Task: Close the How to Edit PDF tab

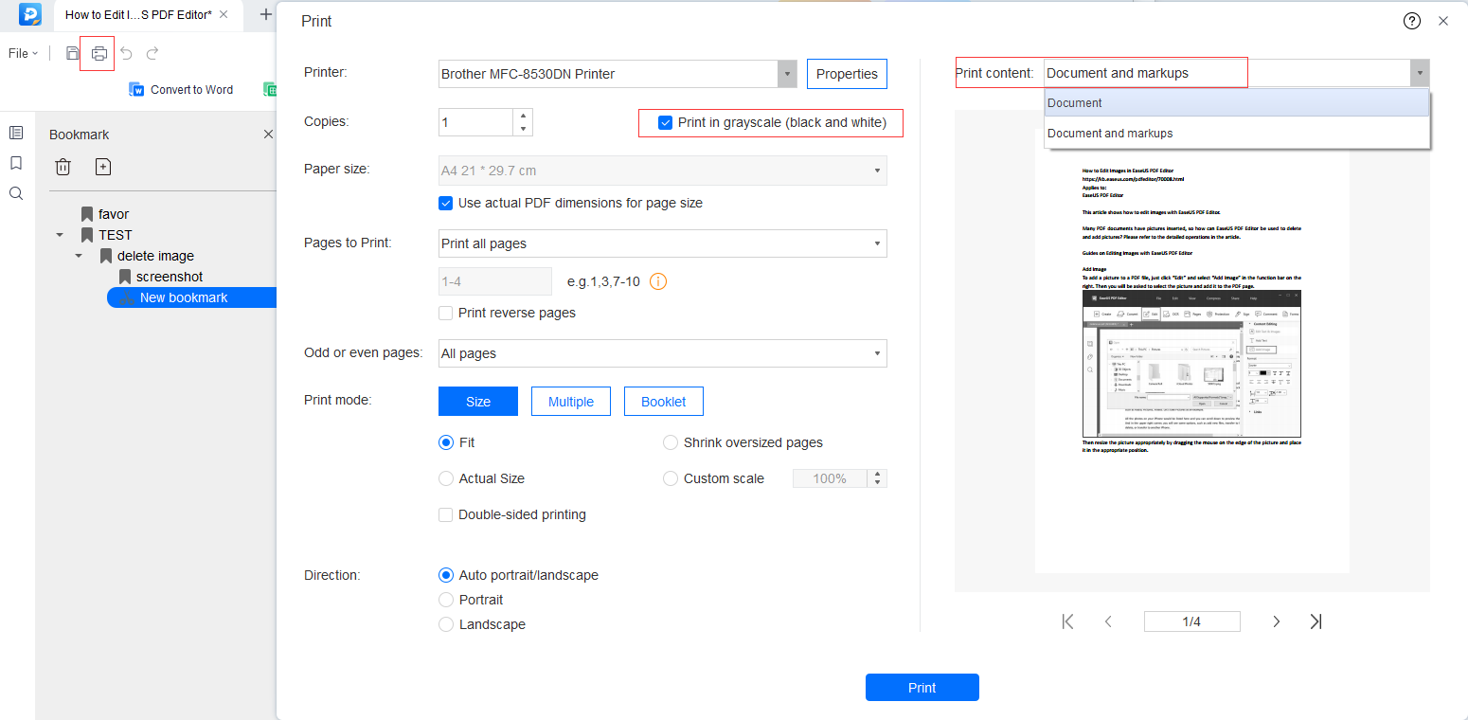Action: (x=224, y=14)
